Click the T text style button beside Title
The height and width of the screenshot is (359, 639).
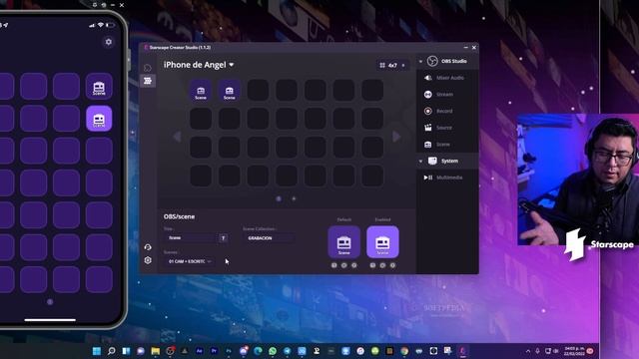tap(224, 238)
